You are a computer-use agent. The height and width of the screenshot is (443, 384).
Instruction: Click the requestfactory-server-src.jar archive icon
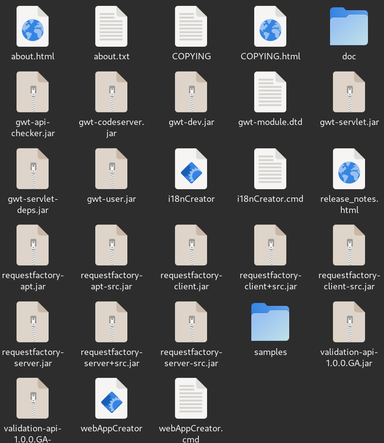pos(191,322)
